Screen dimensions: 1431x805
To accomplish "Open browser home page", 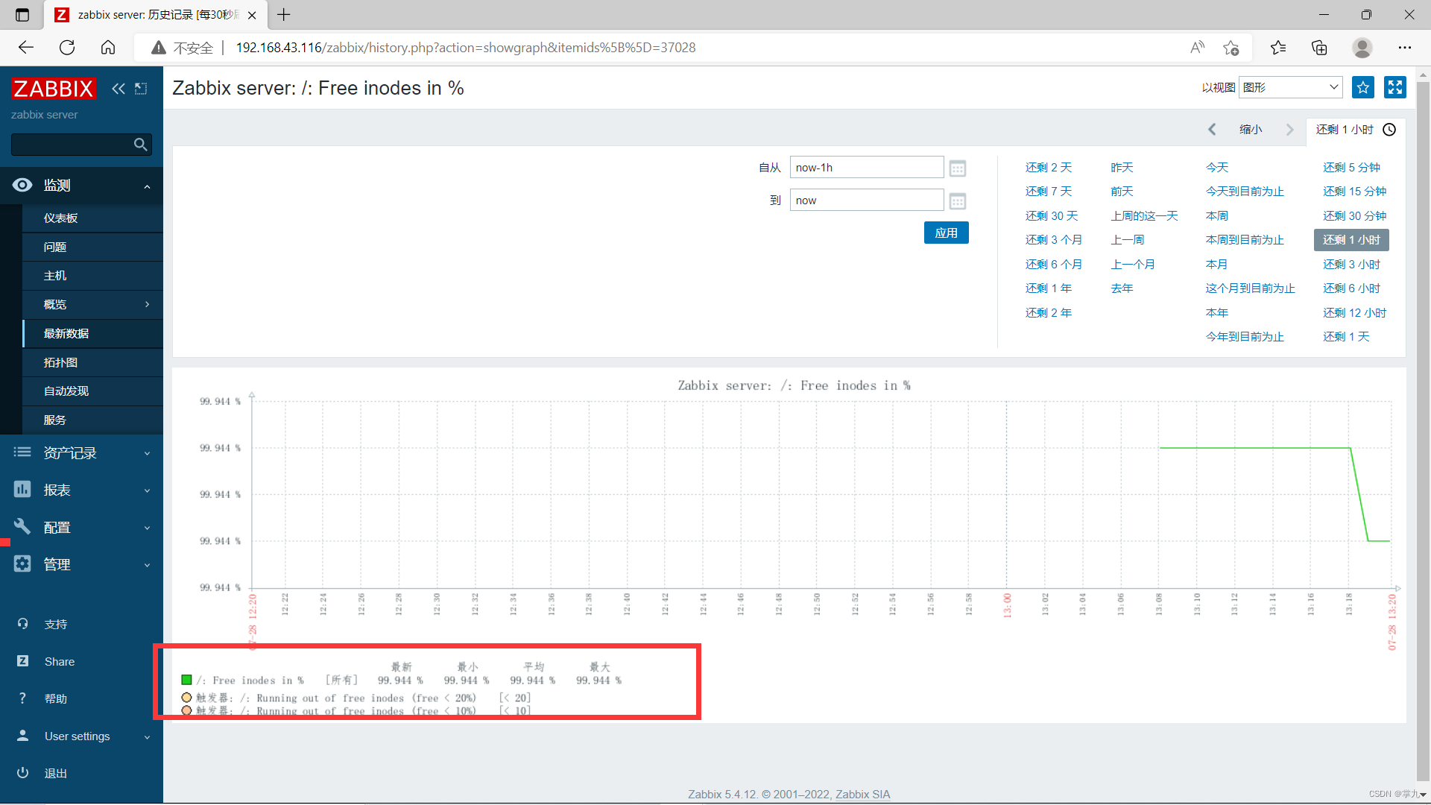I will [108, 48].
